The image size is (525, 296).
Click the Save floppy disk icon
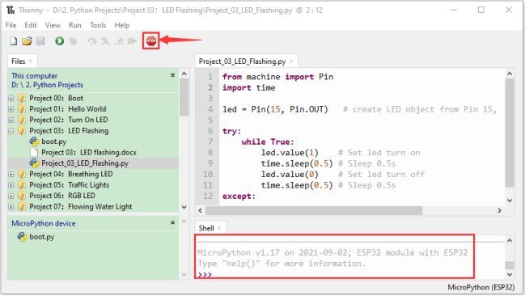click(40, 41)
